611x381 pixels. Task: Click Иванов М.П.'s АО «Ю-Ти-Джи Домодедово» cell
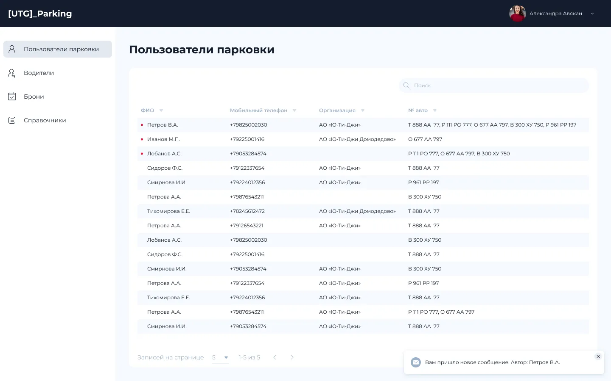(x=357, y=139)
